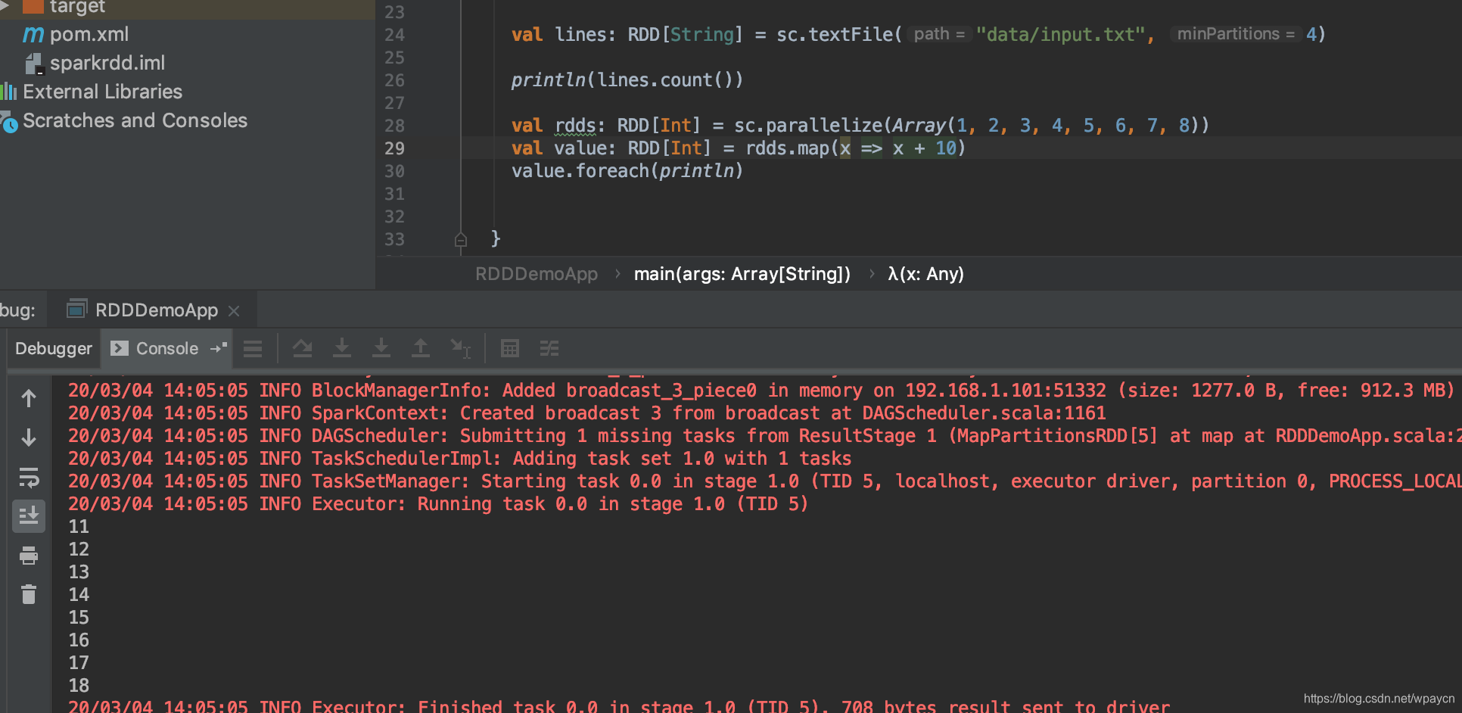Click line number 24 in the gutter
This screenshot has width=1462, height=713.
point(394,35)
